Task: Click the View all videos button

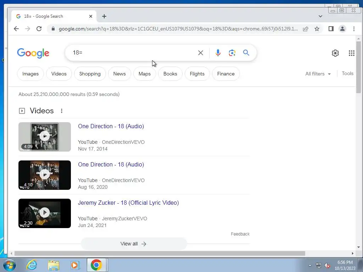Action: coord(134,244)
